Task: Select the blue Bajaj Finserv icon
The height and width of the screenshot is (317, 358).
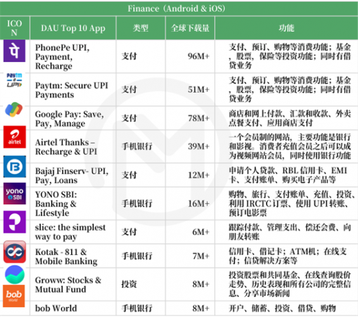Action: pyautogui.click(x=15, y=167)
